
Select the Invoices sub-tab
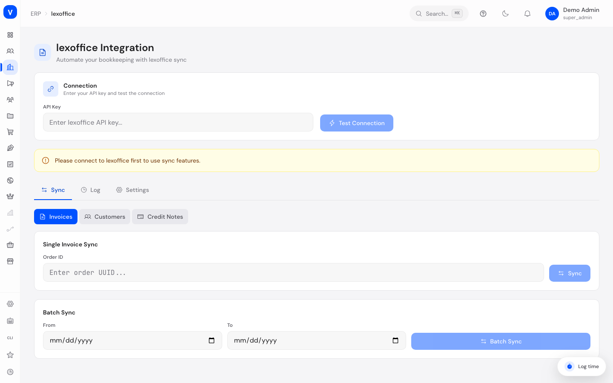pyautogui.click(x=56, y=217)
